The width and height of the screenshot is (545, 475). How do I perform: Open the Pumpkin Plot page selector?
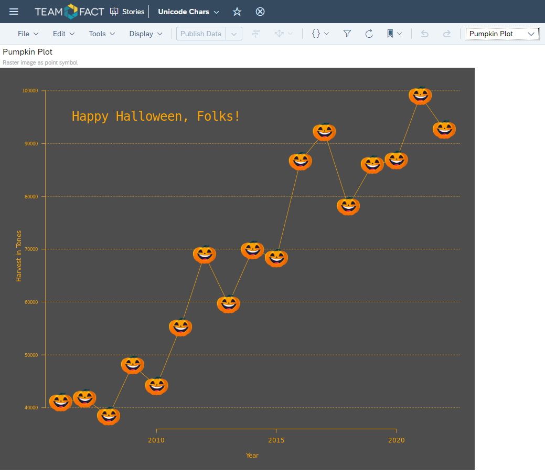[x=502, y=34]
